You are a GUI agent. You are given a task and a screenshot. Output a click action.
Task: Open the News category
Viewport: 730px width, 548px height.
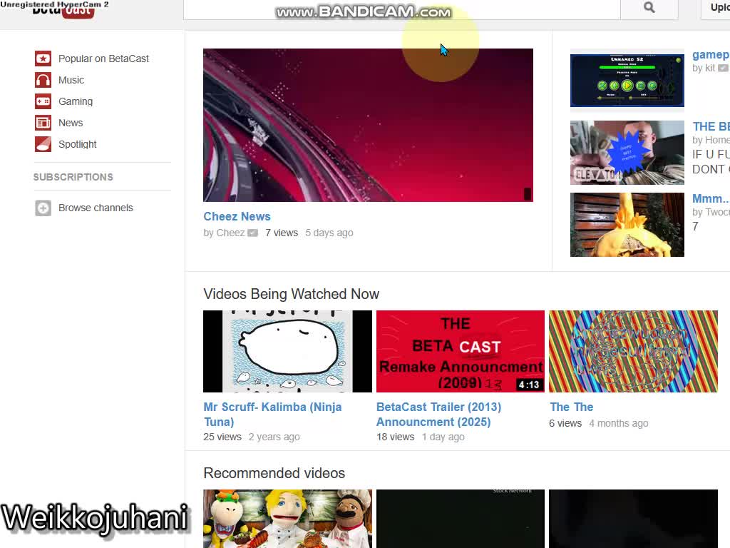[x=71, y=123]
